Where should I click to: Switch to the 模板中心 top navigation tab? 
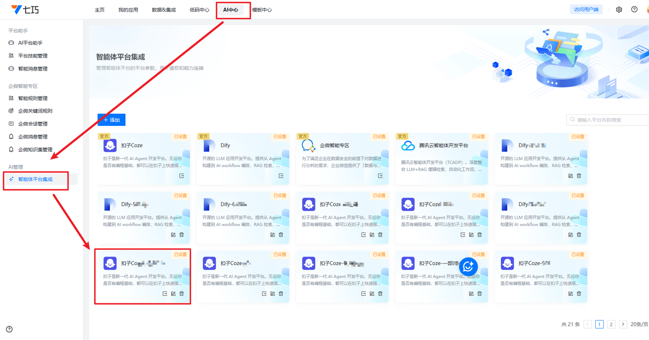(x=262, y=10)
